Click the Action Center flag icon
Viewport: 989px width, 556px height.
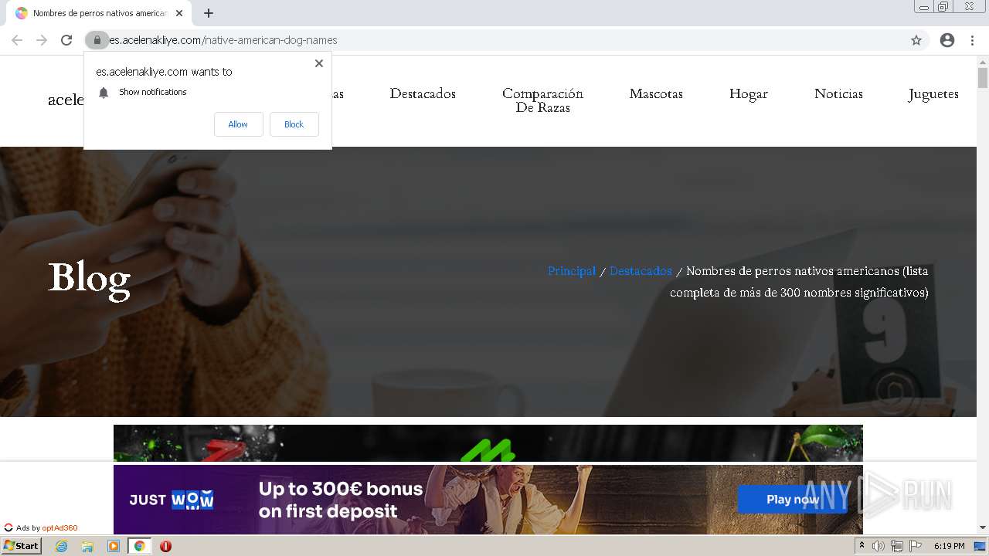coord(916,546)
